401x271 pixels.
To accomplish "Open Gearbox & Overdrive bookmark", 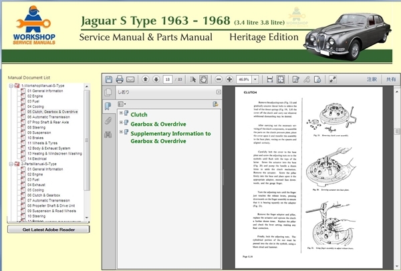I will pos(158,124).
